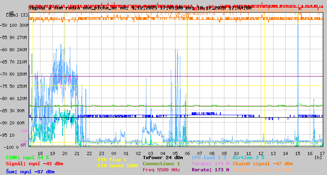Image resolution: width=327 pixels, height=175 pixels.
Task: Click hour label '06' on time axis
Action: 187,153
